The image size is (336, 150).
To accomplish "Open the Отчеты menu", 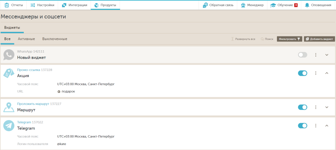I will (x=14, y=5).
